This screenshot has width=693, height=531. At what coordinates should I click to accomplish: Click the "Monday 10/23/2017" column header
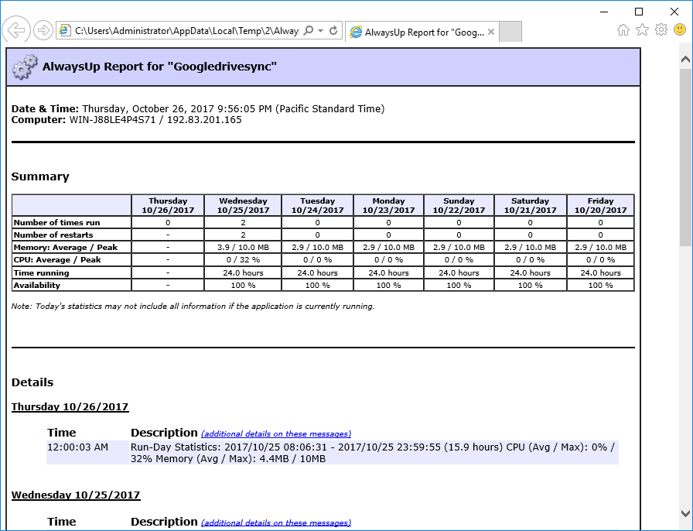pos(388,205)
